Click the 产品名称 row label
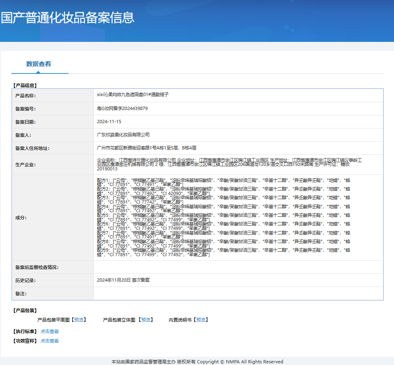 pyautogui.click(x=25, y=96)
